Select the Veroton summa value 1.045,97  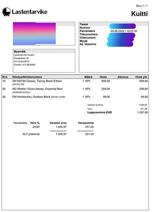click(x=143, y=105)
